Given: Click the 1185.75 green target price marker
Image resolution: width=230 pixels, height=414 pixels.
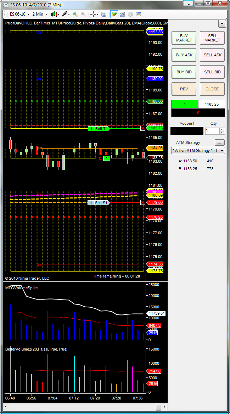Looking at the screenshot, I should coord(155,128).
